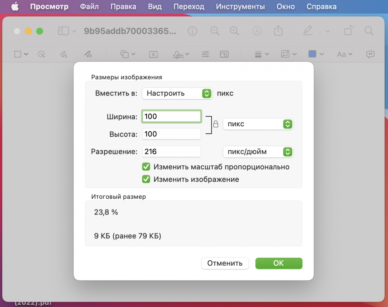Open the Adjust Color sliders tool
Screen dimensions: 388x307
[205, 54]
